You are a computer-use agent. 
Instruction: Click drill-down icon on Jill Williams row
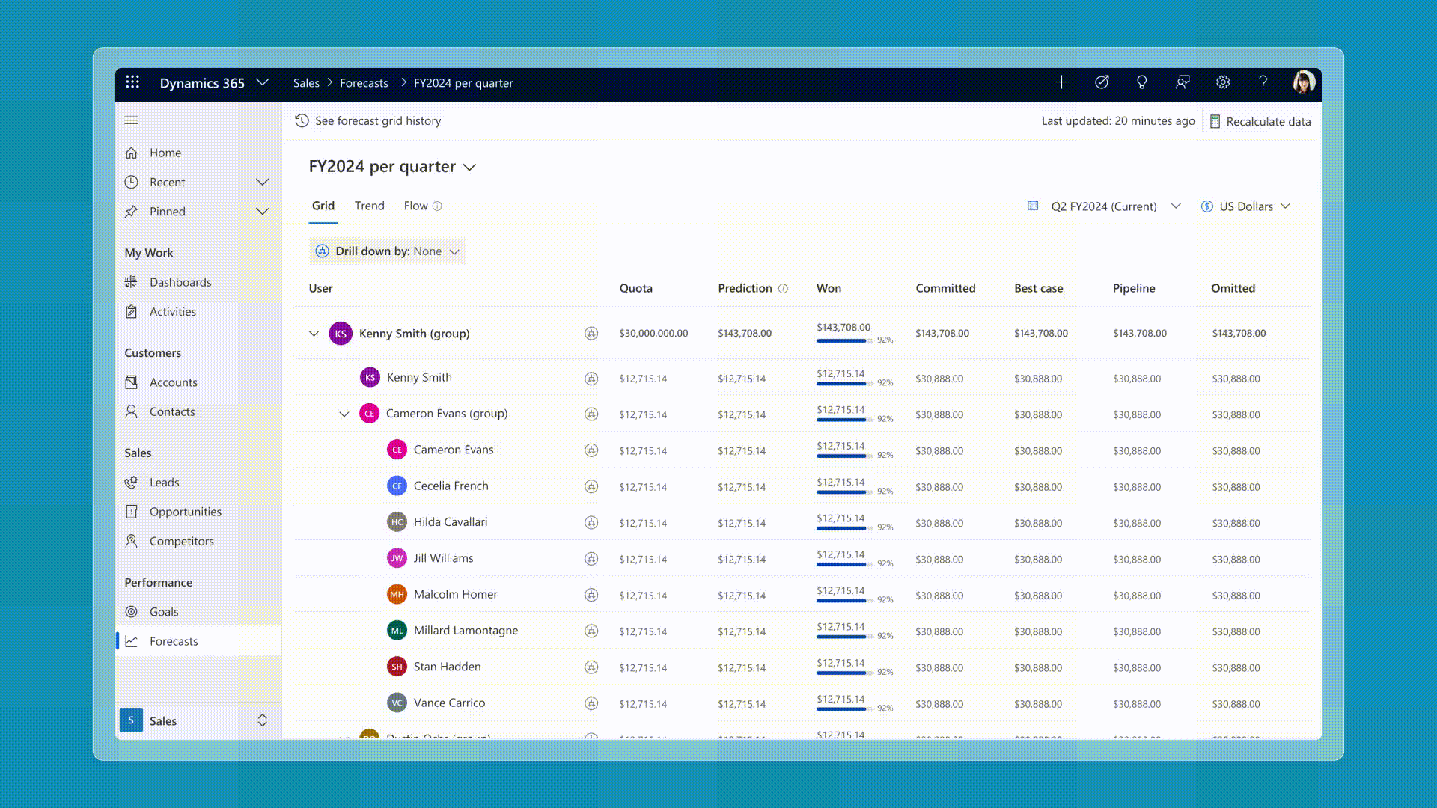(x=591, y=559)
